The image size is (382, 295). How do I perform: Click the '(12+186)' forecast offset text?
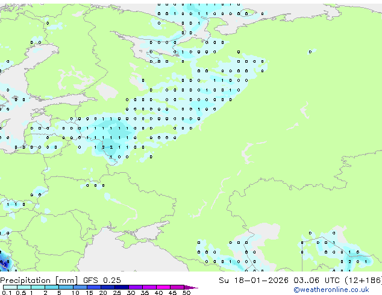(363, 281)
